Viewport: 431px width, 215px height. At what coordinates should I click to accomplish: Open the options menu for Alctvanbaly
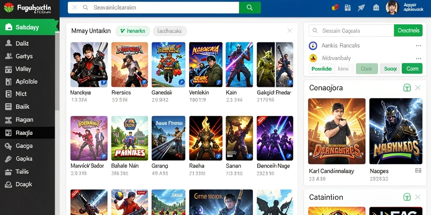click(x=418, y=58)
